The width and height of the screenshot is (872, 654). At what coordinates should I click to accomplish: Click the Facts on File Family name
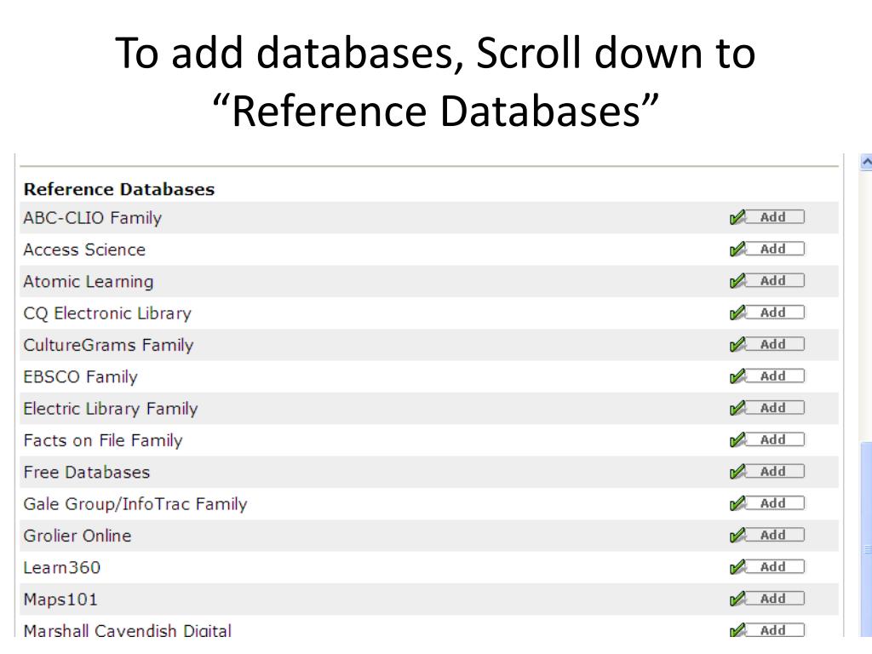pyautogui.click(x=103, y=440)
